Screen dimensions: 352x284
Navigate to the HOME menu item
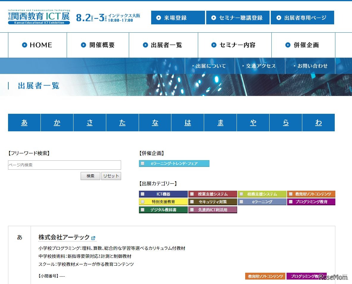pyautogui.click(x=37, y=45)
